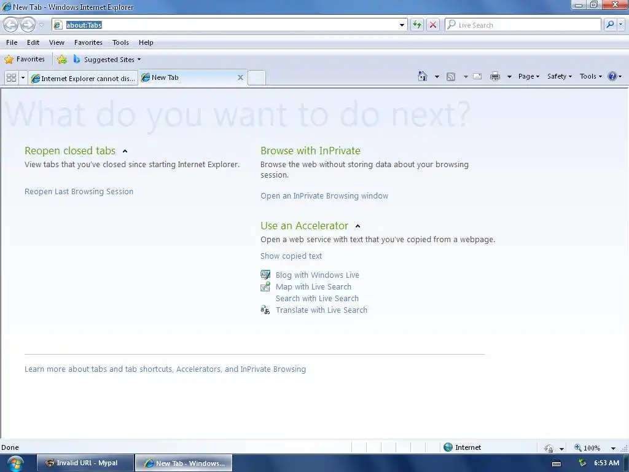This screenshot has height=472, width=629.
Task: Close the New Tab tab
Action: tap(240, 77)
